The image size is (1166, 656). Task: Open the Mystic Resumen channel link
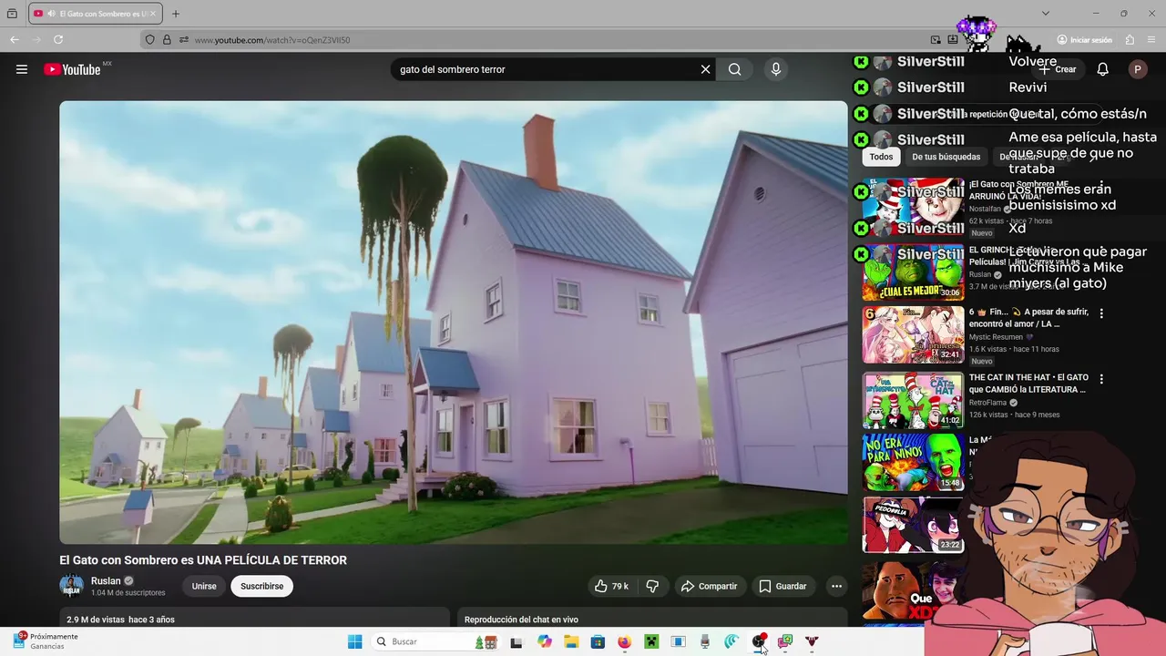(x=996, y=337)
